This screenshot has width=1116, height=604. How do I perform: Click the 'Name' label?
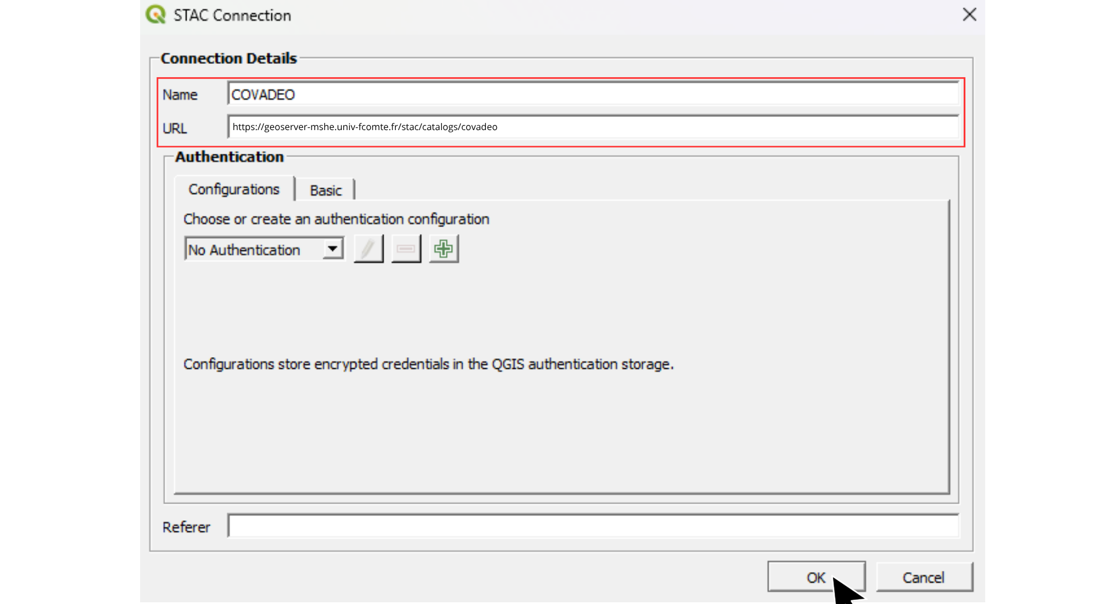click(x=180, y=95)
